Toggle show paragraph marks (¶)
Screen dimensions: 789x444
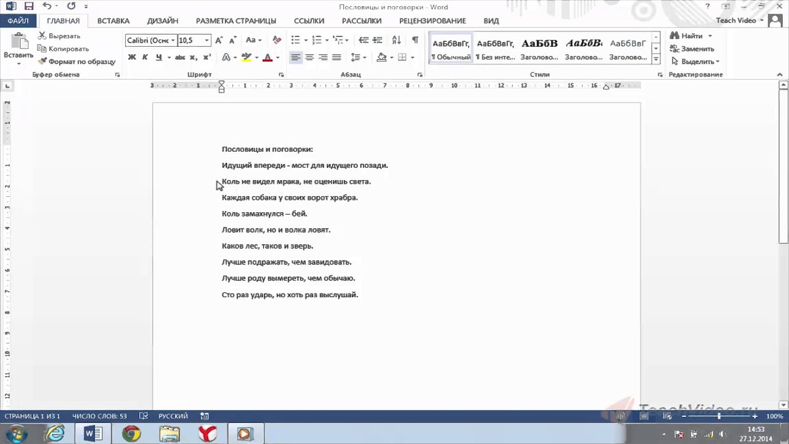pyautogui.click(x=415, y=40)
